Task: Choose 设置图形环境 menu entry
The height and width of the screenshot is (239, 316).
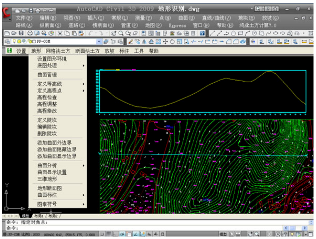Action: click(x=52, y=59)
